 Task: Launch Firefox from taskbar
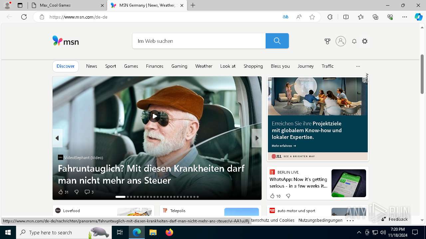[x=169, y=232]
